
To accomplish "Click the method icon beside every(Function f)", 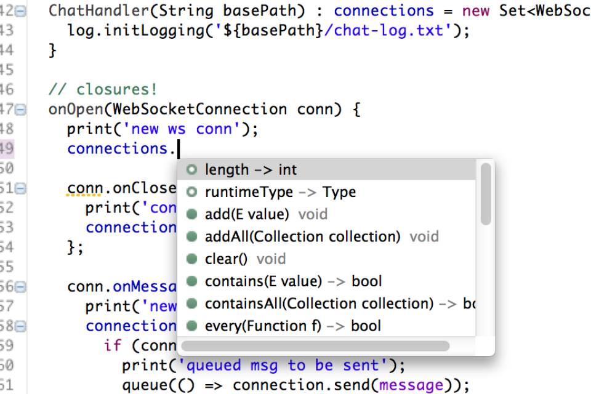I will 192,326.
